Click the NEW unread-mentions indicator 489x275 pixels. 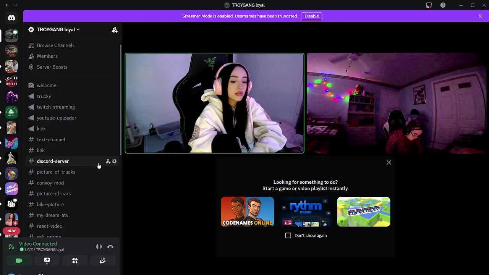click(11, 231)
